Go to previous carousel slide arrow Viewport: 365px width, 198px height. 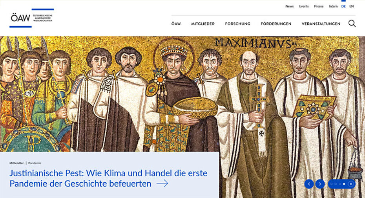309,184
